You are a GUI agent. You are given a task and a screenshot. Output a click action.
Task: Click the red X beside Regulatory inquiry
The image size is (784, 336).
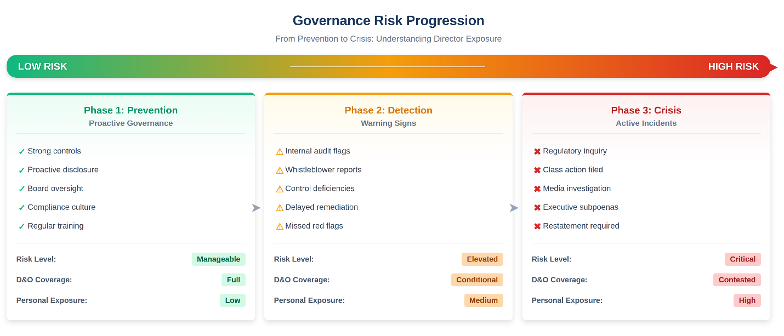pos(537,151)
